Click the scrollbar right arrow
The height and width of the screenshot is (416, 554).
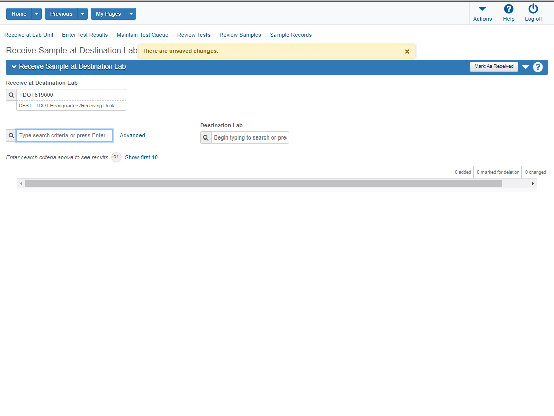[x=533, y=183]
